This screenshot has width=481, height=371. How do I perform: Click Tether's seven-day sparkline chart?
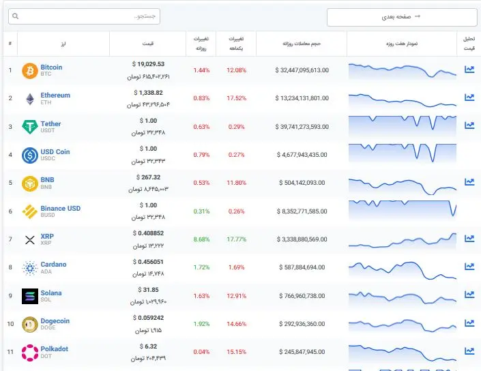pyautogui.click(x=402, y=123)
